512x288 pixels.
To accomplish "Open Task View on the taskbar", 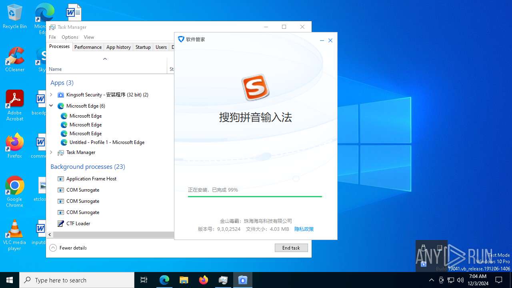I will [144, 280].
